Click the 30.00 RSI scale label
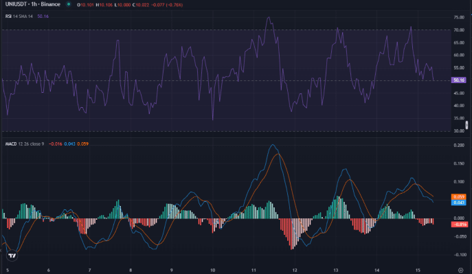 (x=459, y=131)
